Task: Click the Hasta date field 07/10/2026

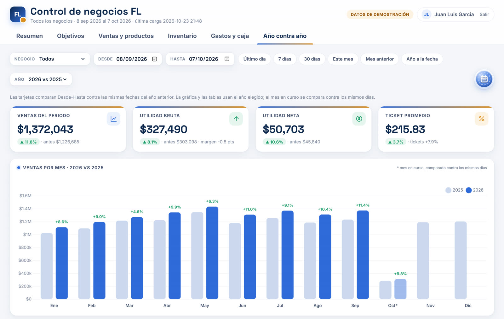Action: point(200,59)
